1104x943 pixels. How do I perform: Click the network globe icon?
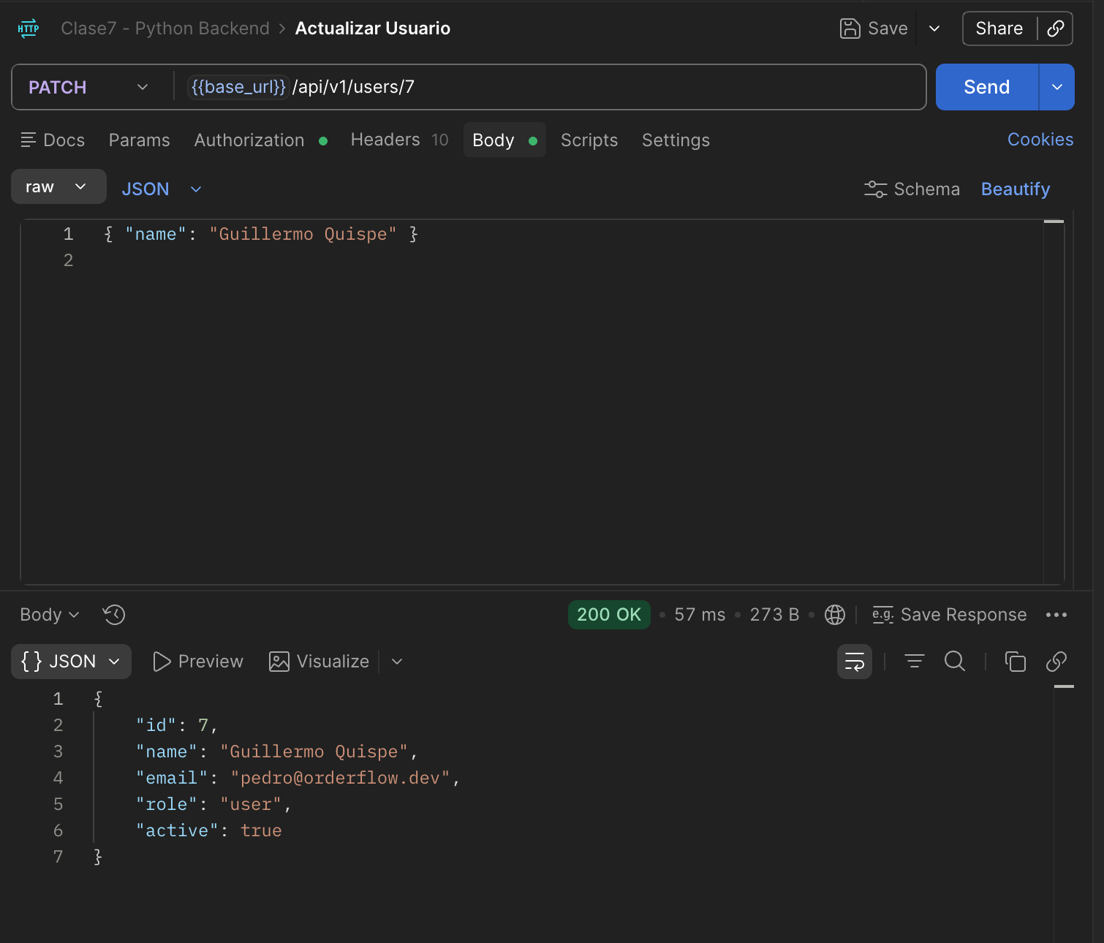(x=835, y=615)
